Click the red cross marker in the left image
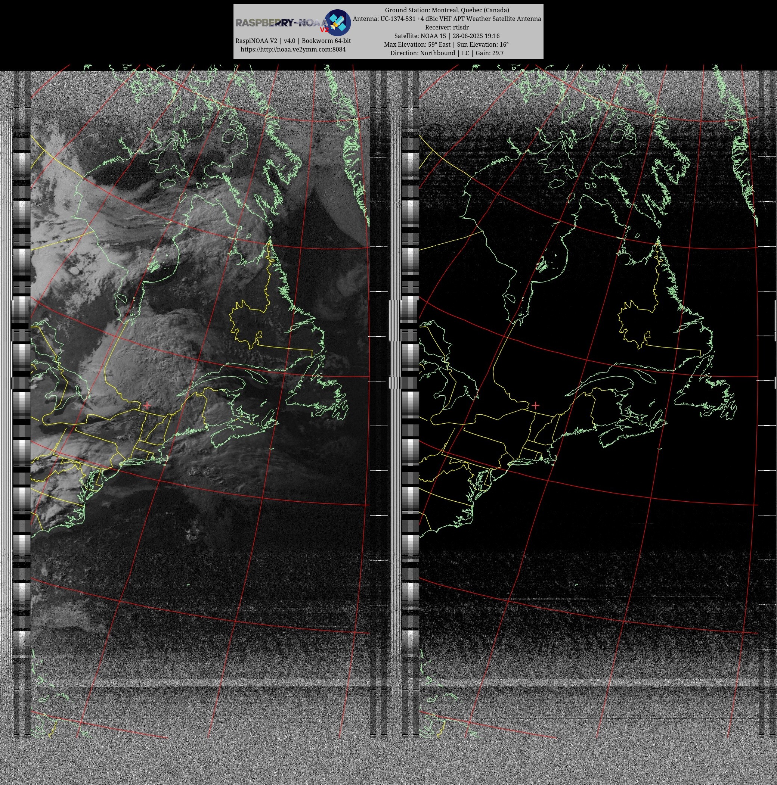This screenshot has height=785, width=777. coord(147,405)
